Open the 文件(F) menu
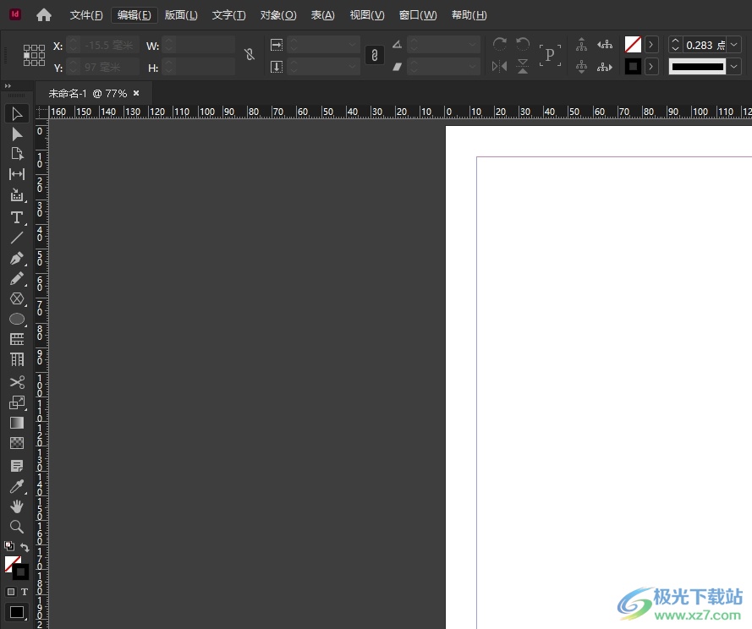This screenshot has height=629, width=752. (x=86, y=15)
